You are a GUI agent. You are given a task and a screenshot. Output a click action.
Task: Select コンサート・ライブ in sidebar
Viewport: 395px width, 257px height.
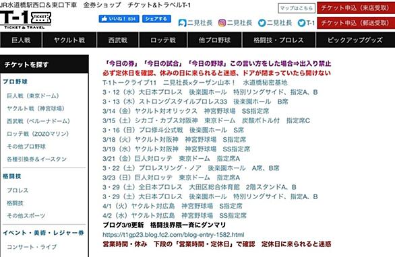click(32, 247)
